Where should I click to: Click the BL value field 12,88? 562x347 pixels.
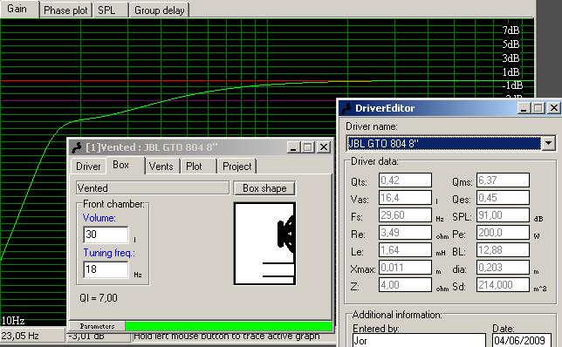(503, 250)
